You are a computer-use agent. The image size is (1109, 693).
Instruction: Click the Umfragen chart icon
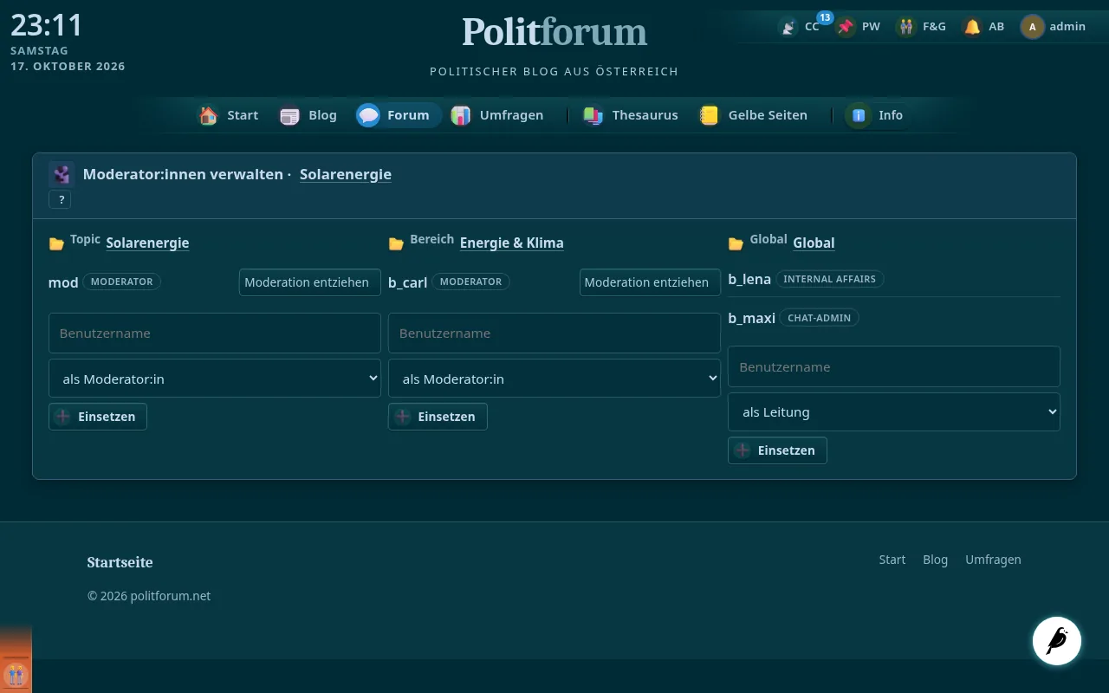460,115
